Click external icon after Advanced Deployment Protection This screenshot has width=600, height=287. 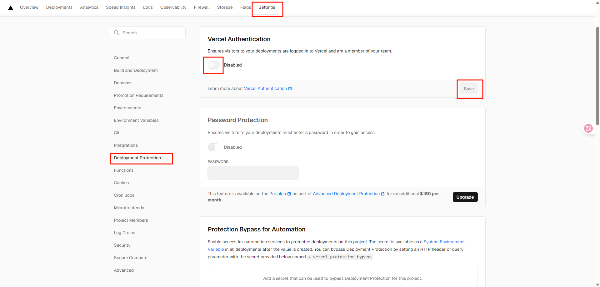tap(383, 194)
